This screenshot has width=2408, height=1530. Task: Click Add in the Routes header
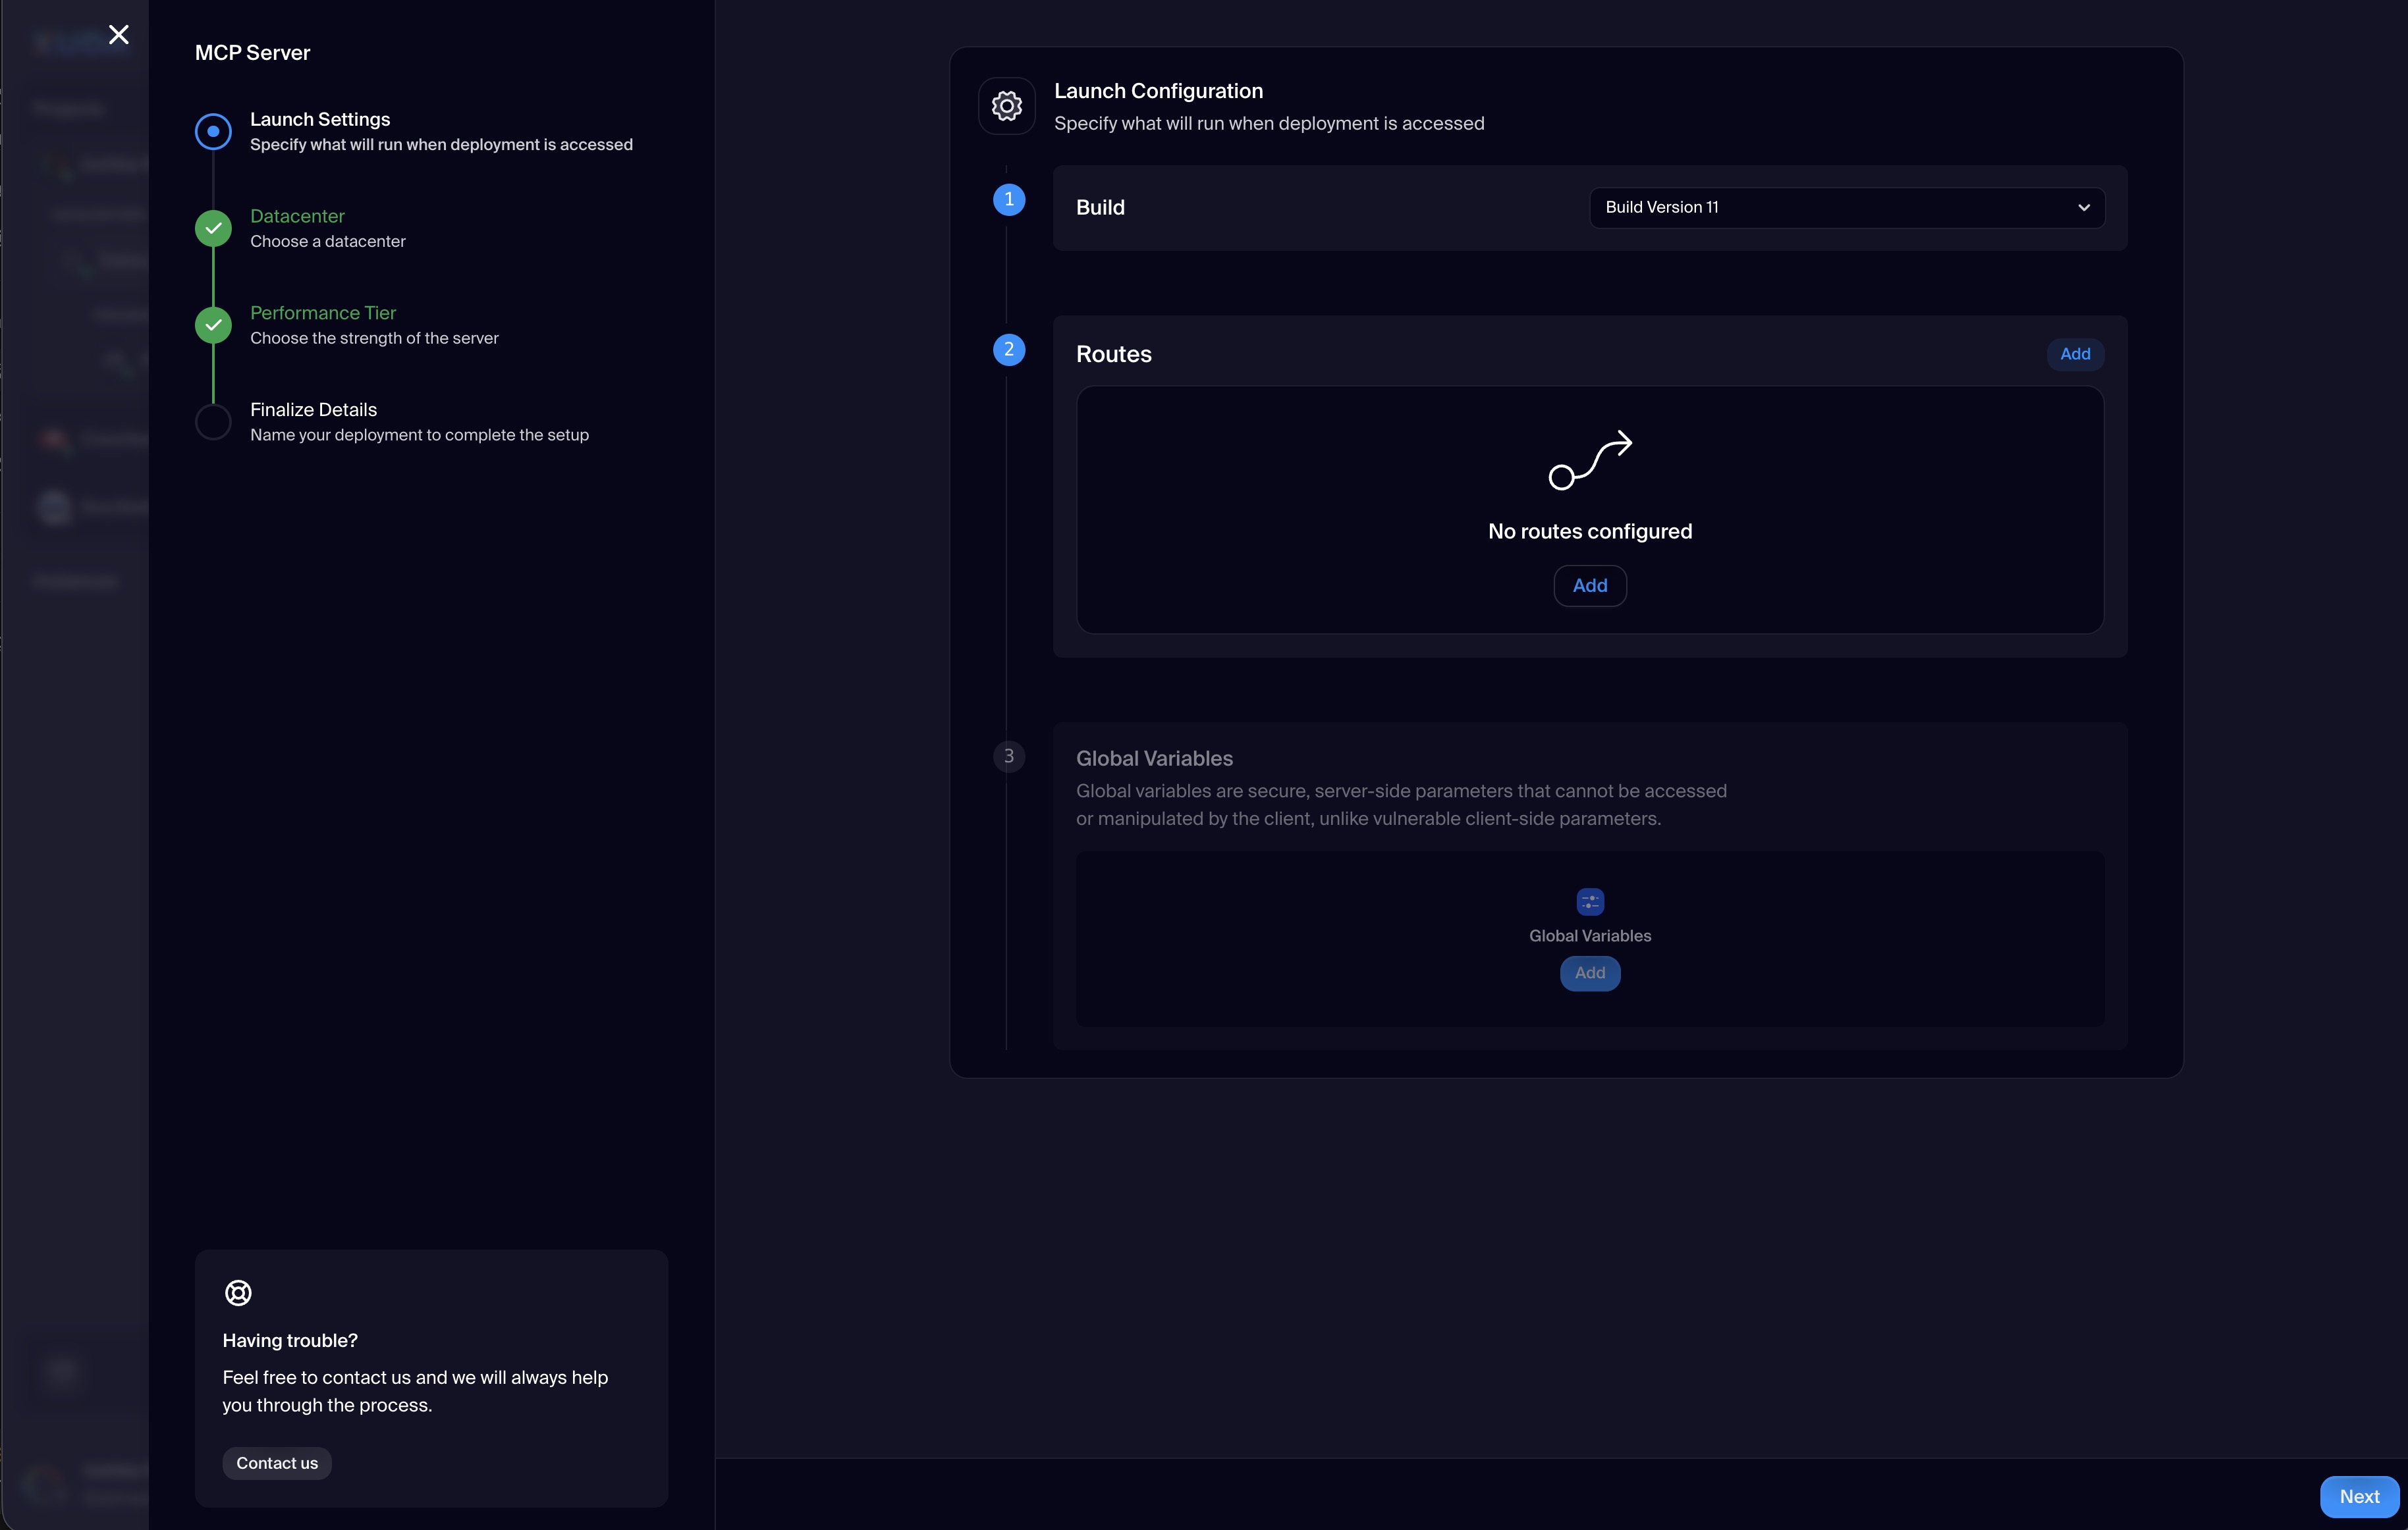click(x=2075, y=354)
